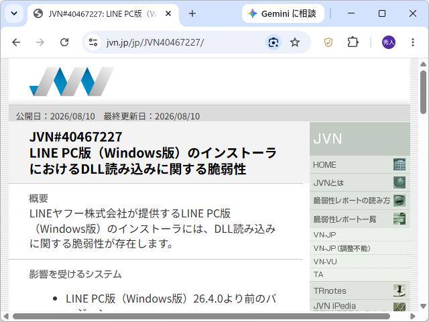Open the HOME sidebar menu item
The width and height of the screenshot is (429, 322).
[x=360, y=164]
